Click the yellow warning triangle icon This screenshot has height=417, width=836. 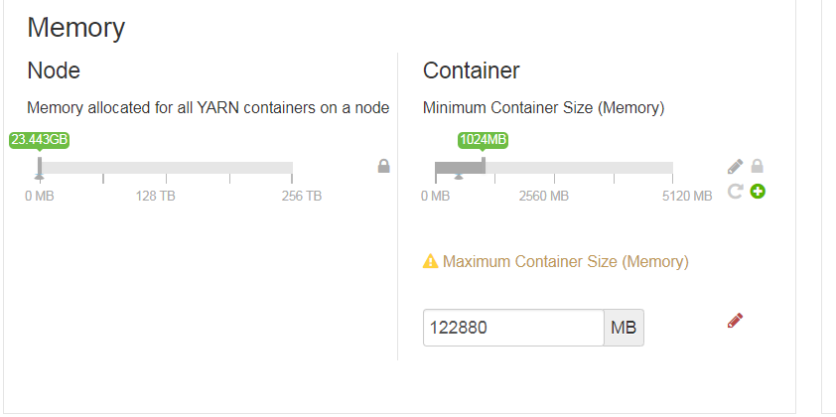pos(430,262)
